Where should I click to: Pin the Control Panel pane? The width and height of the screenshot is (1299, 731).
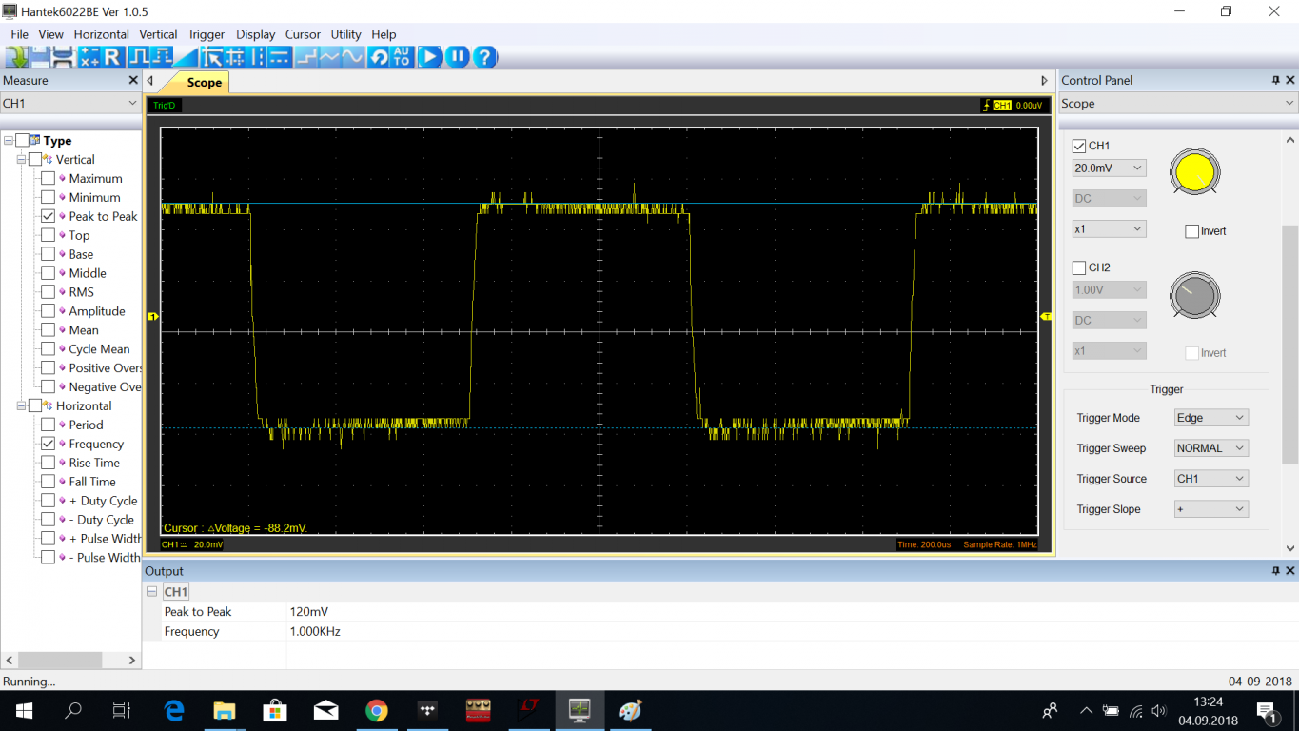(x=1276, y=80)
